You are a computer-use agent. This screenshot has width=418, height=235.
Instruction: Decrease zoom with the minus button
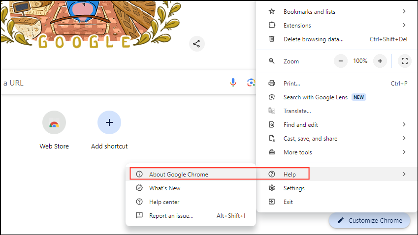(x=341, y=61)
